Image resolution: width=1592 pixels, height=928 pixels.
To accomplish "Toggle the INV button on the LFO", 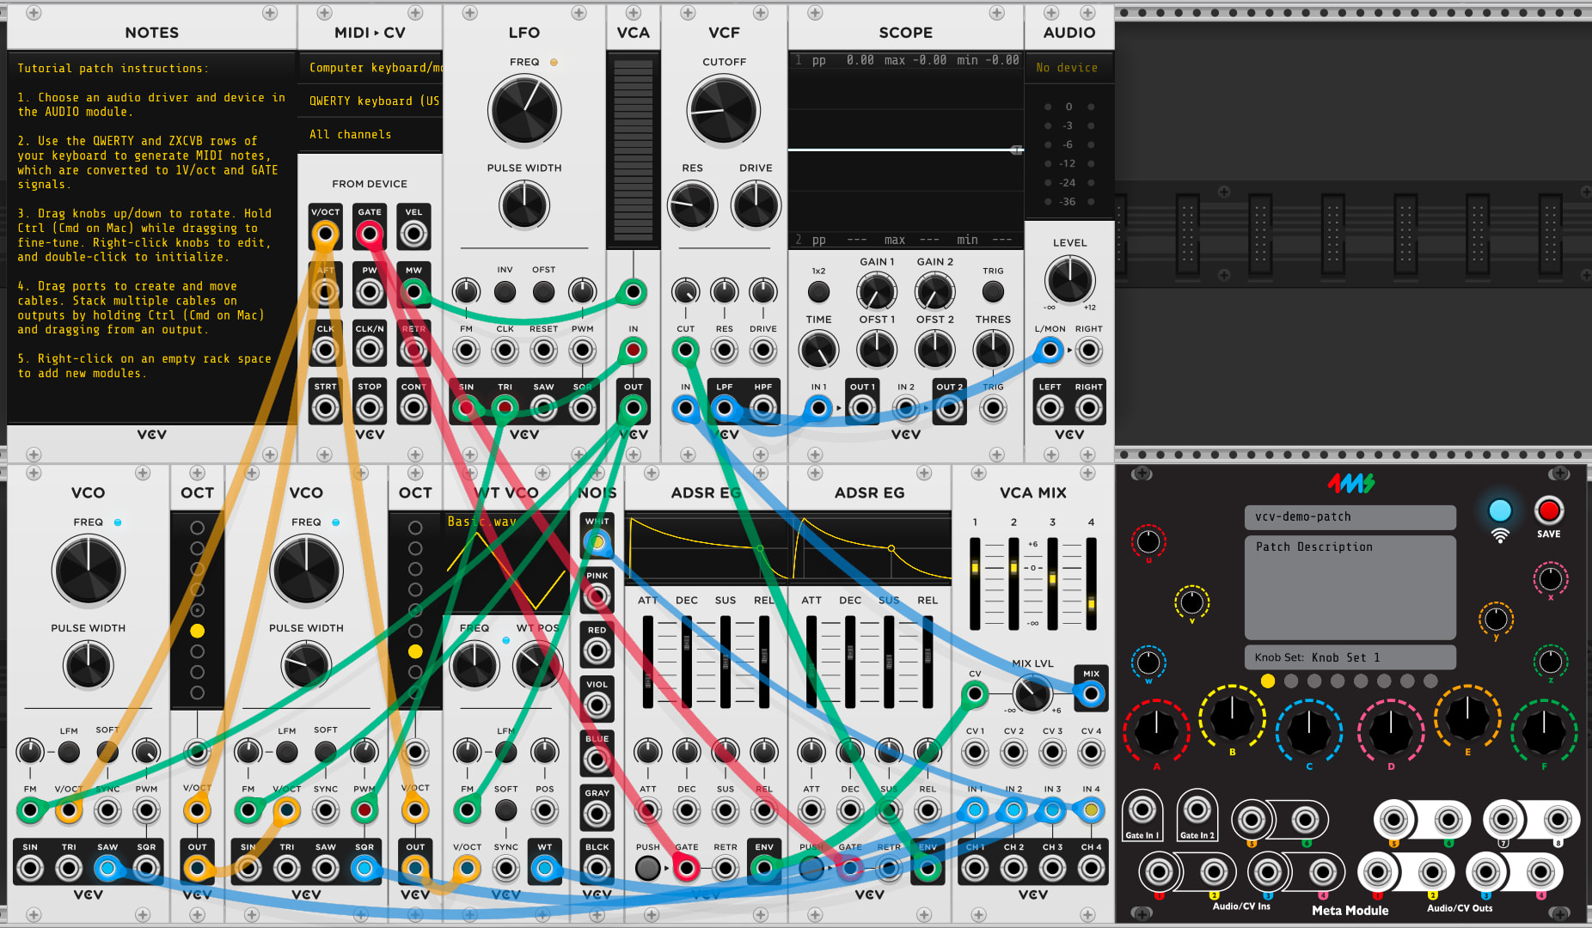I will tap(505, 292).
